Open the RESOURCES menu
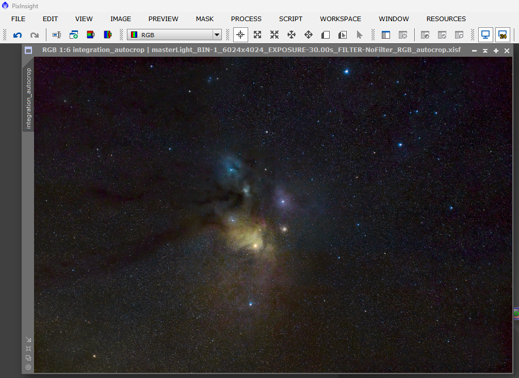This screenshot has width=519, height=378. (x=446, y=19)
